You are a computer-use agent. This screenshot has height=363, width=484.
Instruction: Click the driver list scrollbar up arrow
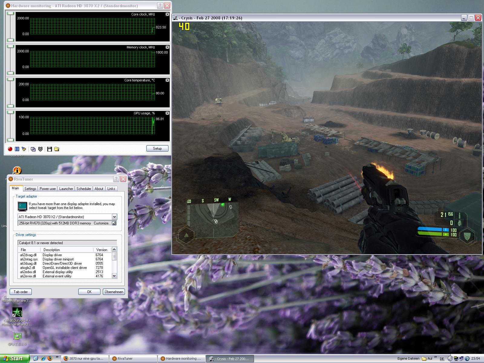pos(114,250)
